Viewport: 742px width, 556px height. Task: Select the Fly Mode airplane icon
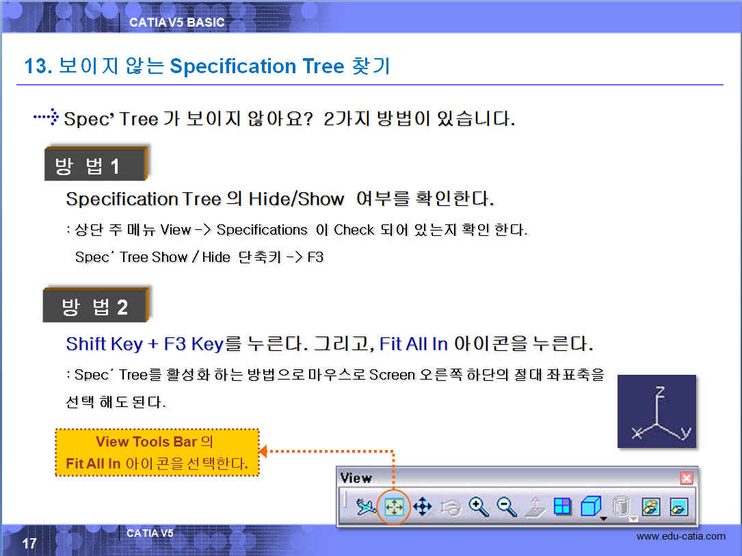[x=367, y=507]
